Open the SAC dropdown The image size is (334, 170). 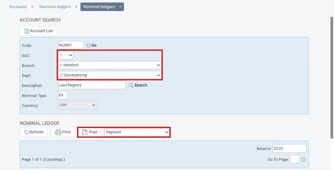click(x=65, y=55)
